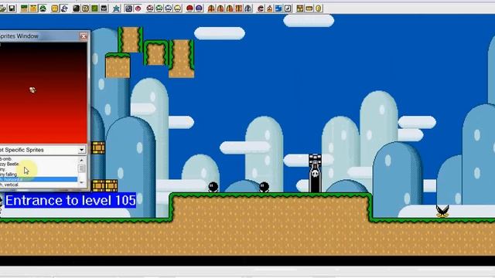Image resolution: width=495 pixels, height=278 pixels.
Task: Select the green Koopa shell sprite mode icon
Action: (x=43, y=8)
